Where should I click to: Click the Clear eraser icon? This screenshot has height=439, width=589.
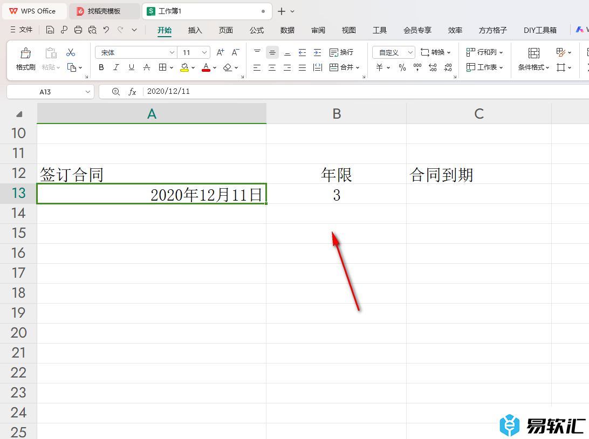(x=227, y=67)
